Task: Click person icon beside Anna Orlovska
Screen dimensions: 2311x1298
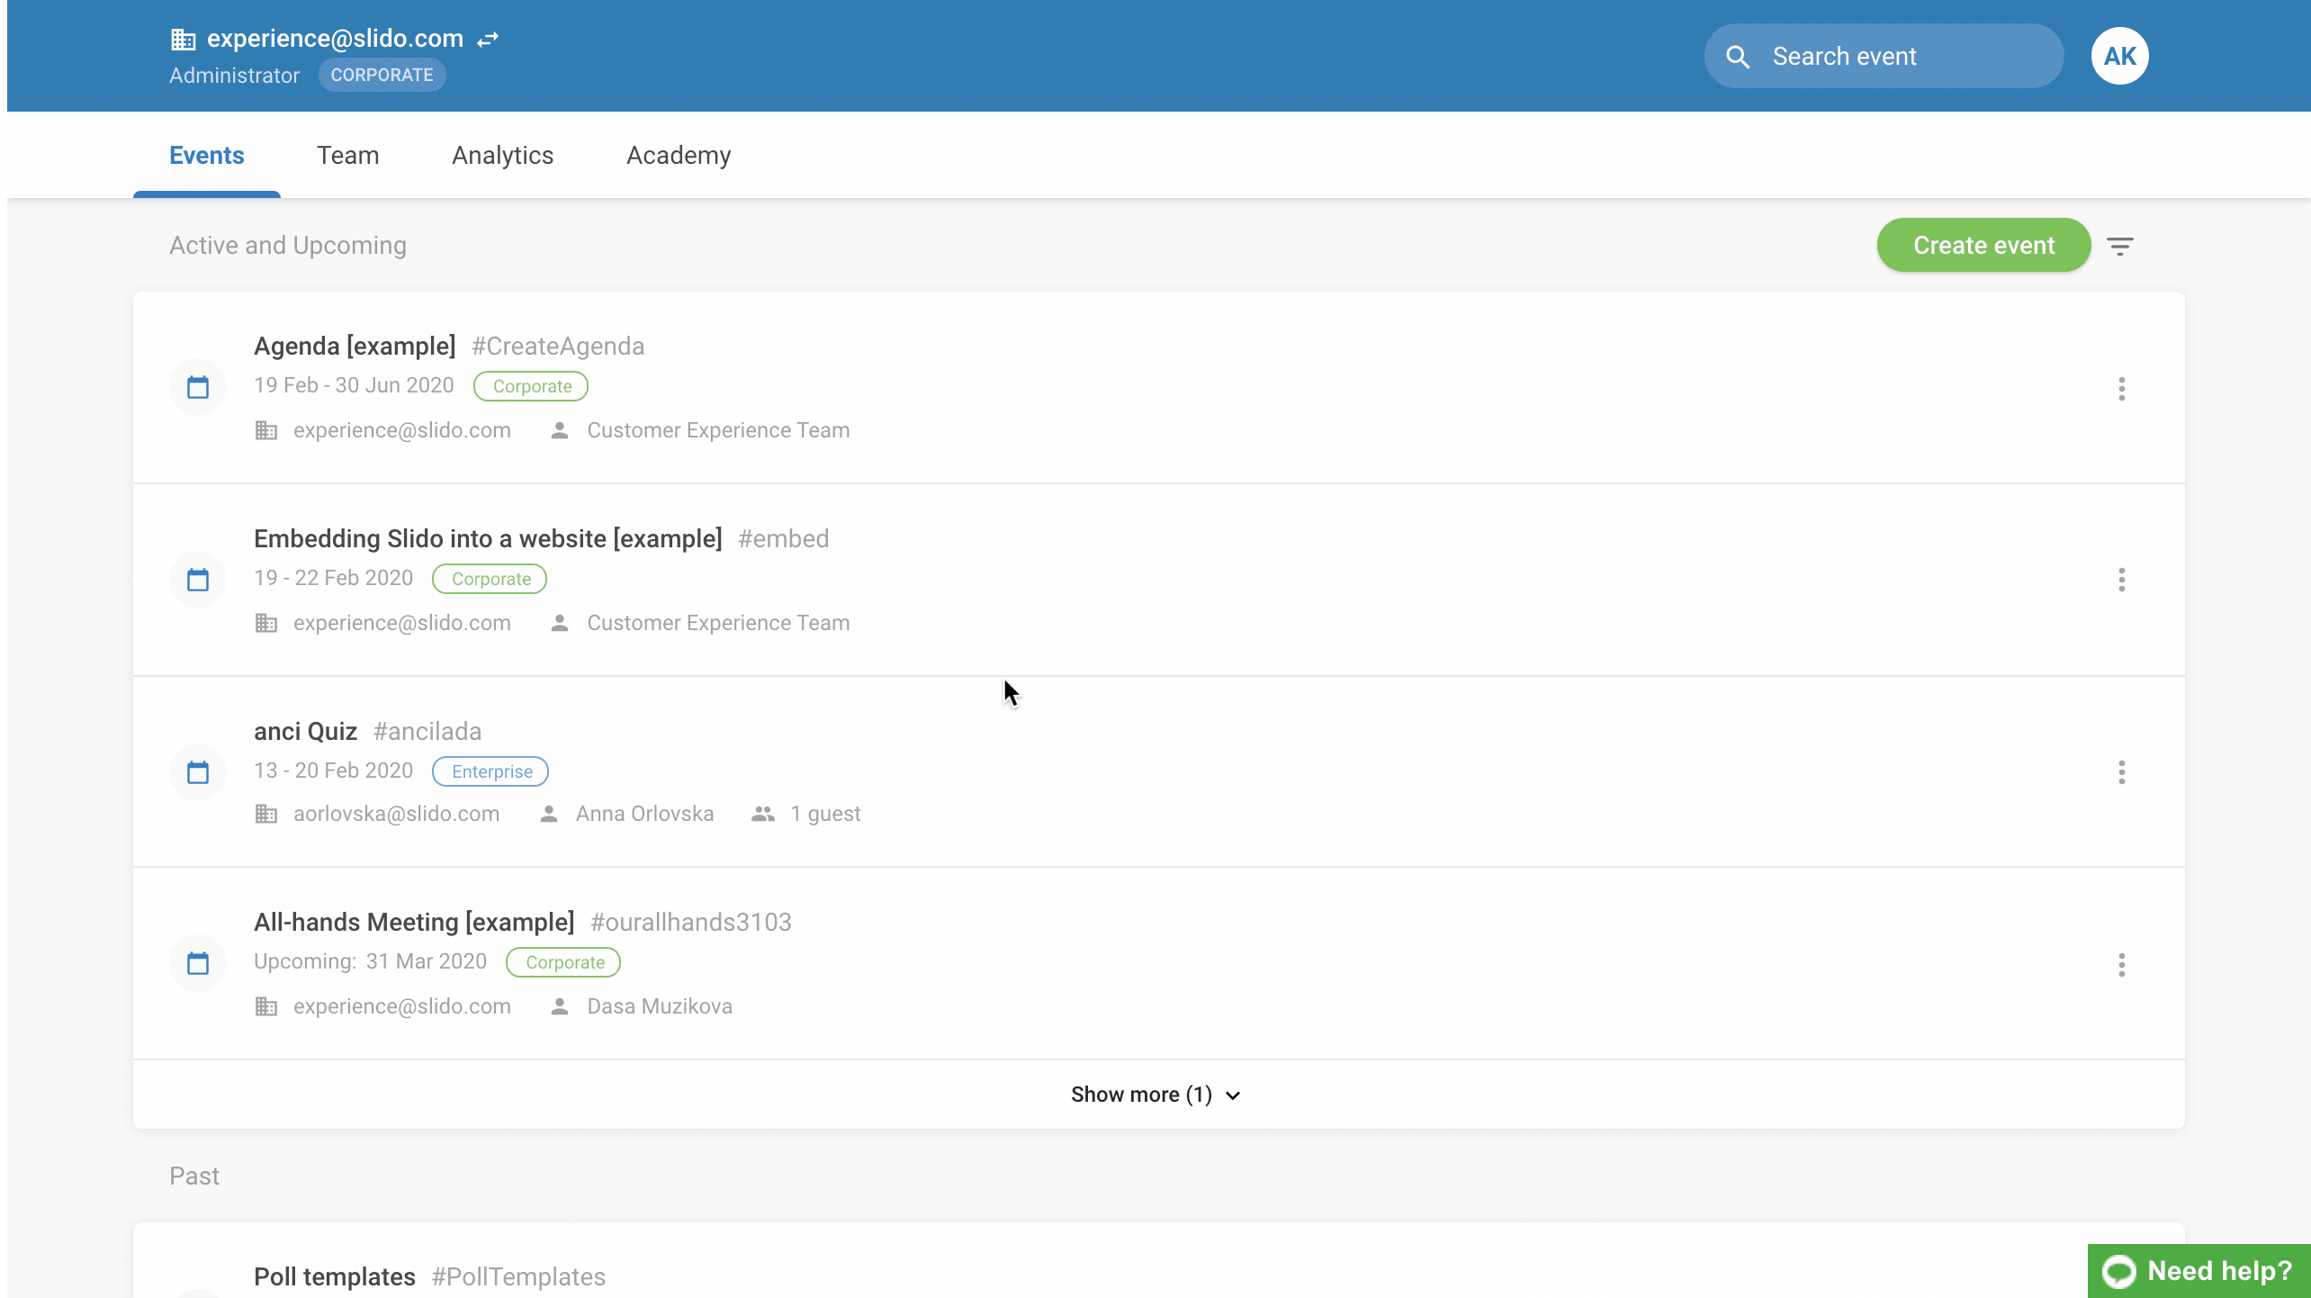Action: 549,814
